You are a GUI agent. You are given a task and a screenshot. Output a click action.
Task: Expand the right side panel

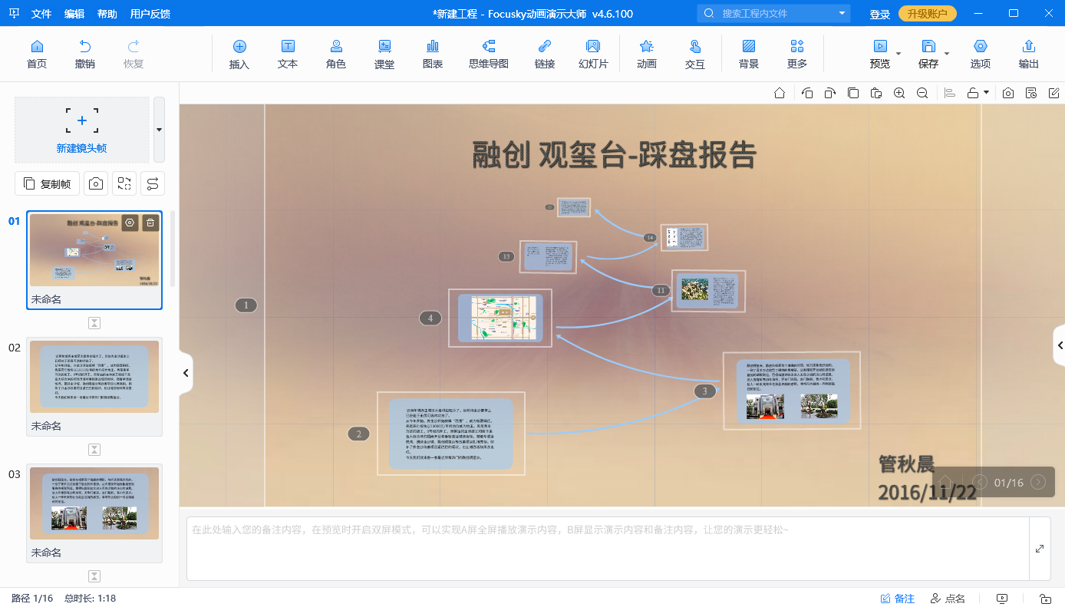[1059, 346]
